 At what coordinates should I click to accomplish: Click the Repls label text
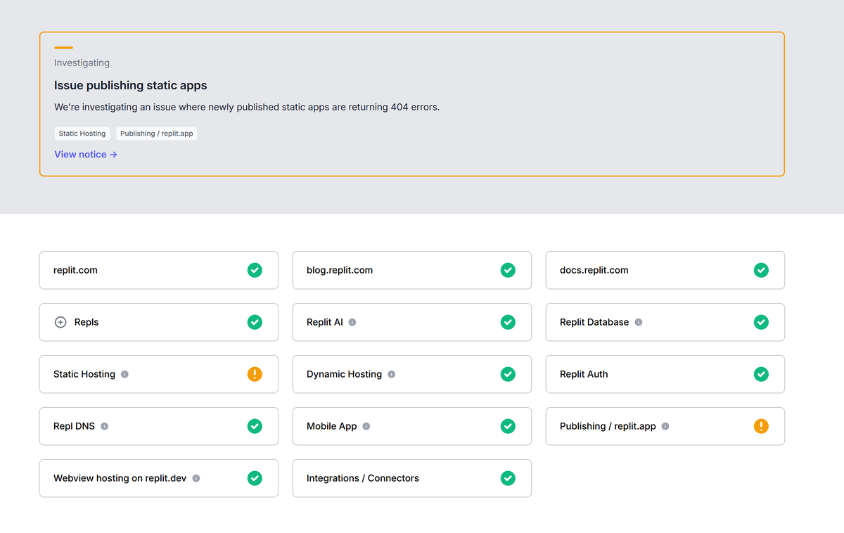tap(87, 322)
